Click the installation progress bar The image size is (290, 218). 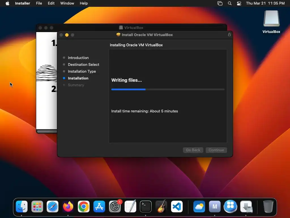click(x=168, y=89)
